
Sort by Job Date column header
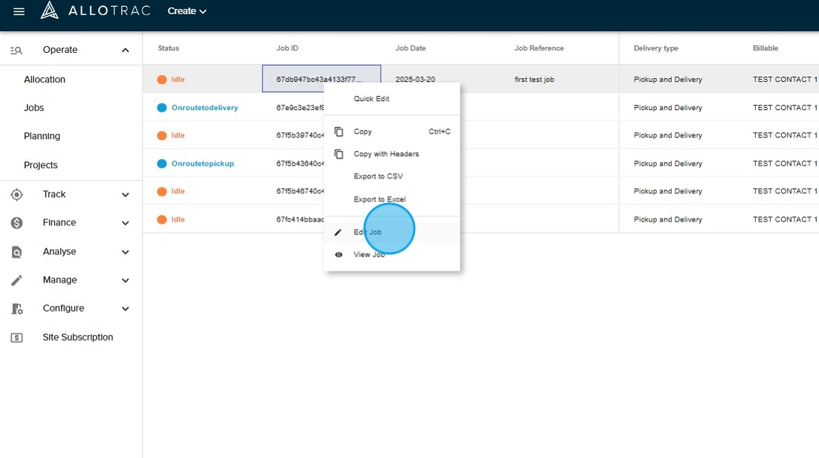(411, 48)
